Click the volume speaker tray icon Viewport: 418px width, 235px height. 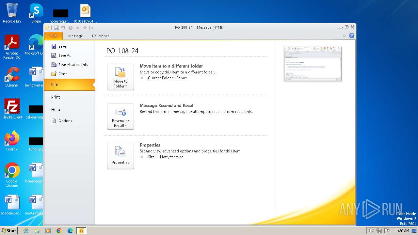(371, 231)
